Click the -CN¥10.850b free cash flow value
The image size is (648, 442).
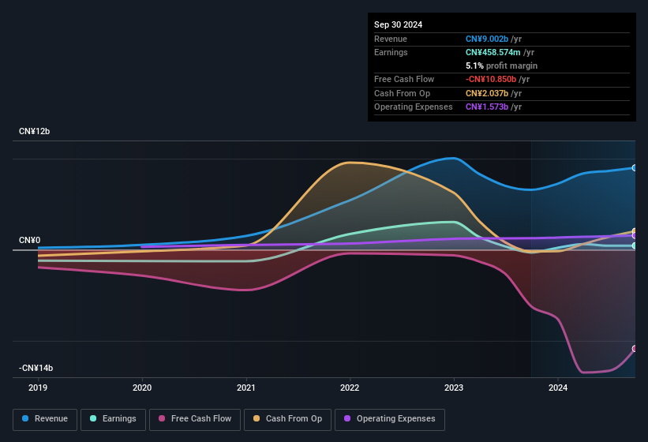click(x=491, y=79)
